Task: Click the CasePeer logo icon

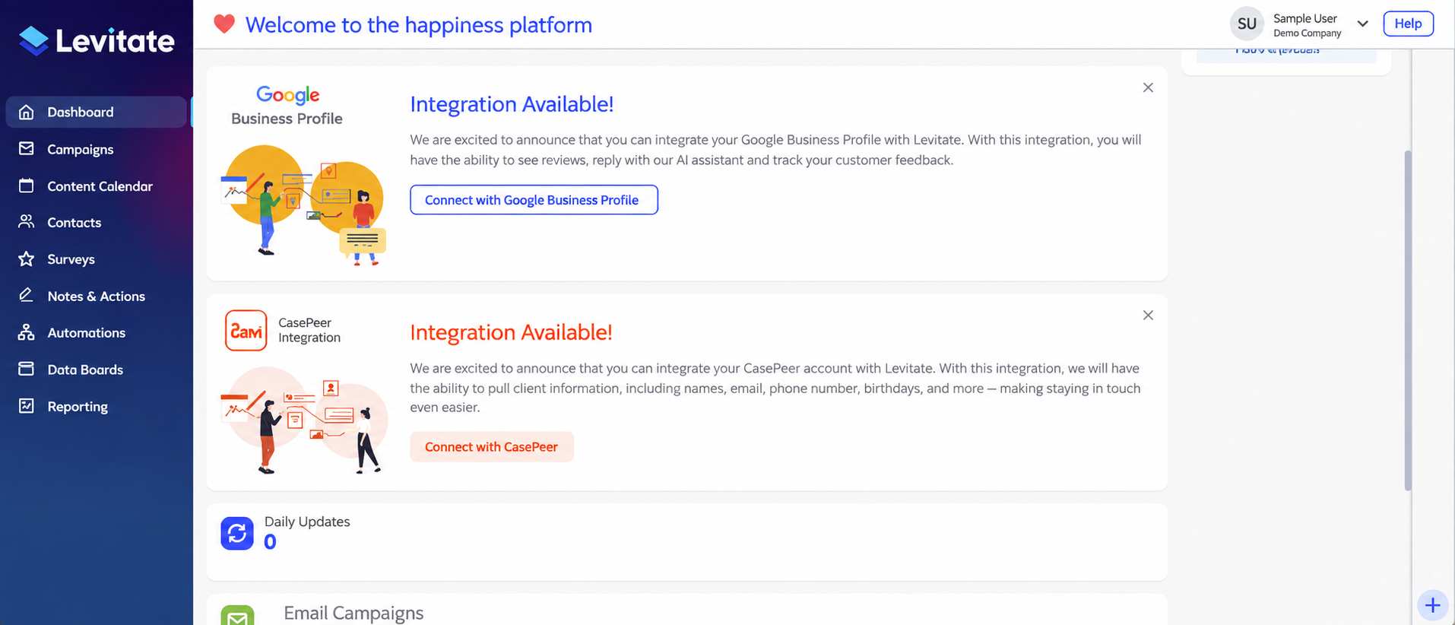Action: click(x=246, y=330)
